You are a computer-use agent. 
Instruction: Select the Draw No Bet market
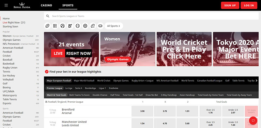[152, 95]
